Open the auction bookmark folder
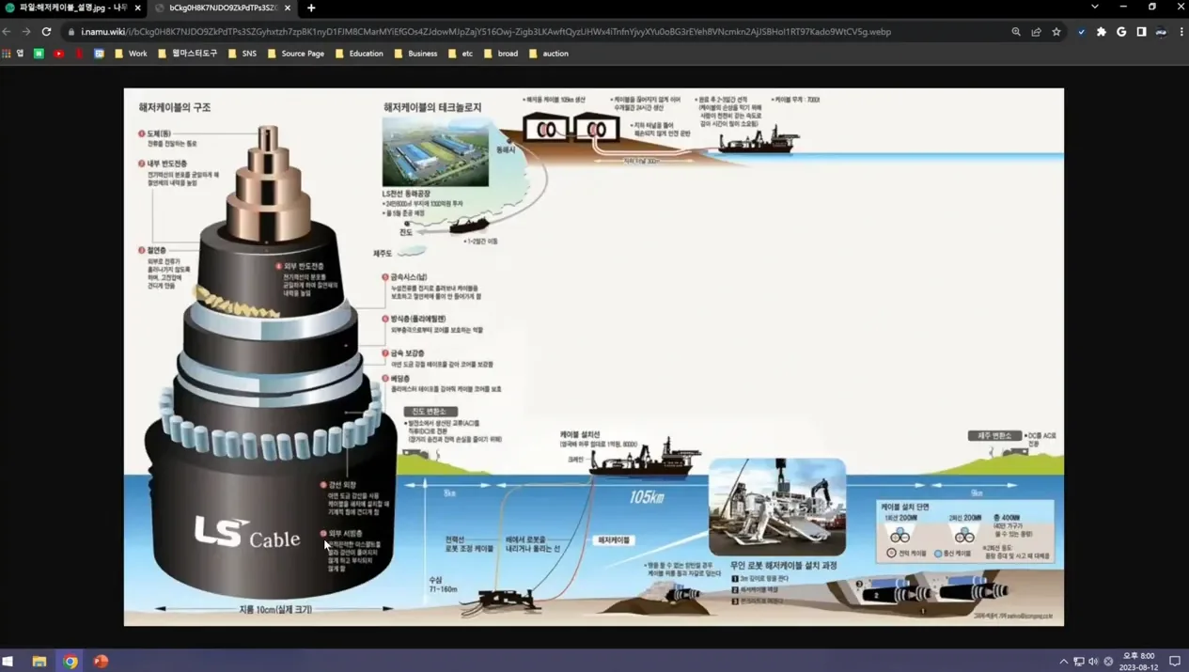Screen dimensions: 1189x672 click(x=549, y=54)
